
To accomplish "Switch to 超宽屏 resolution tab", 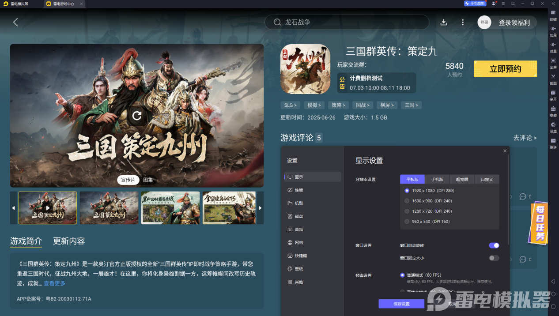I will (x=462, y=179).
